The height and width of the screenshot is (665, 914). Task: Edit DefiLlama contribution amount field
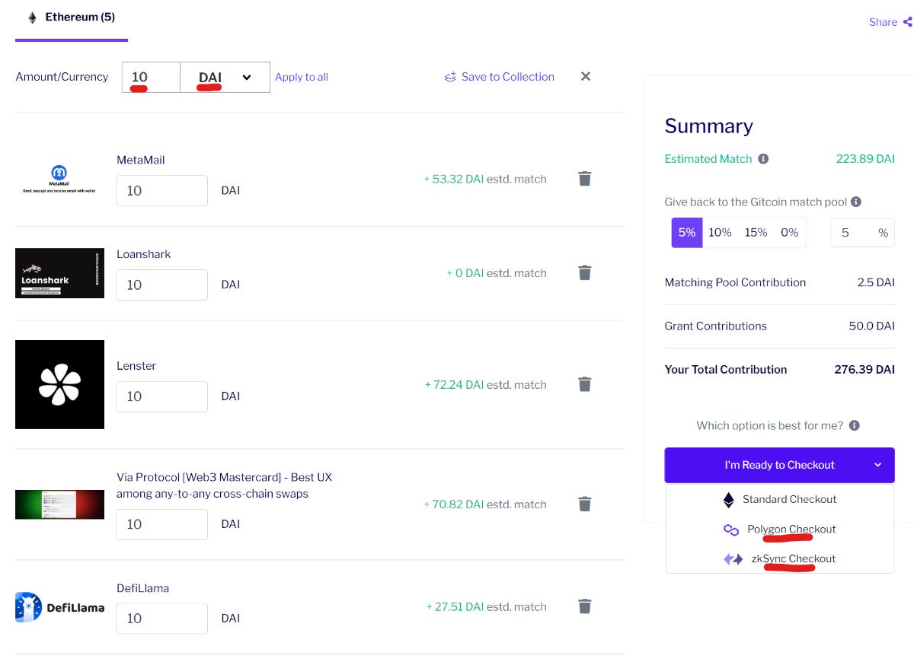click(161, 619)
